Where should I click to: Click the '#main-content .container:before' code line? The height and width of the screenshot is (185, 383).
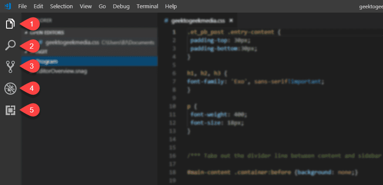point(272,172)
